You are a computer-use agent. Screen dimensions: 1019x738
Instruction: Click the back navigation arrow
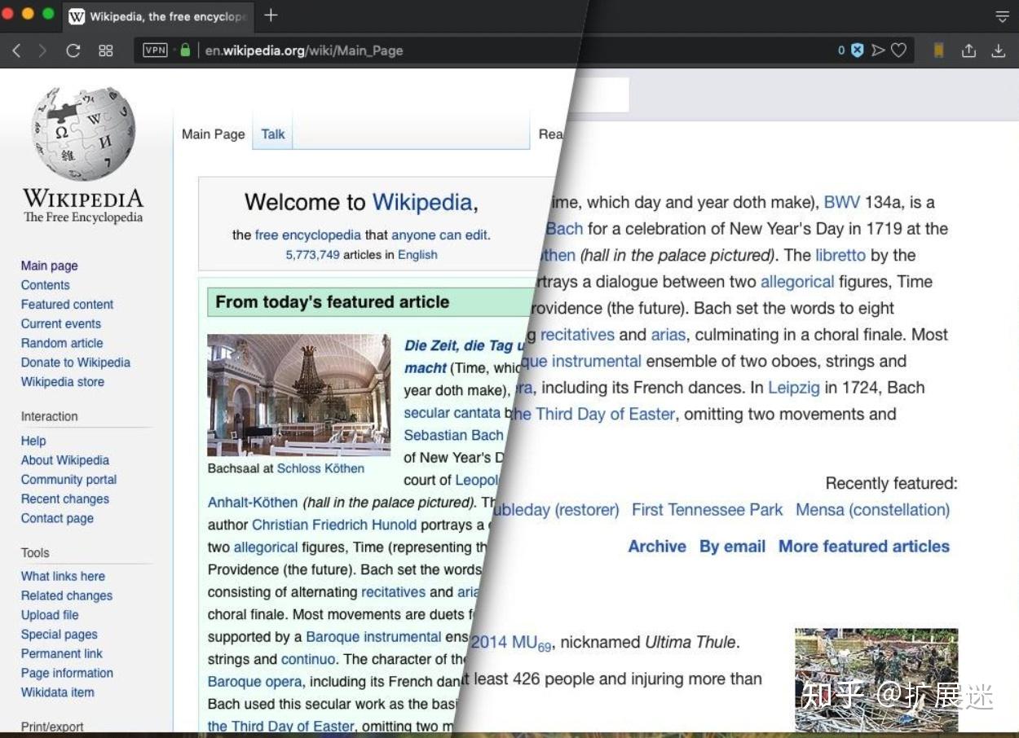tap(17, 50)
